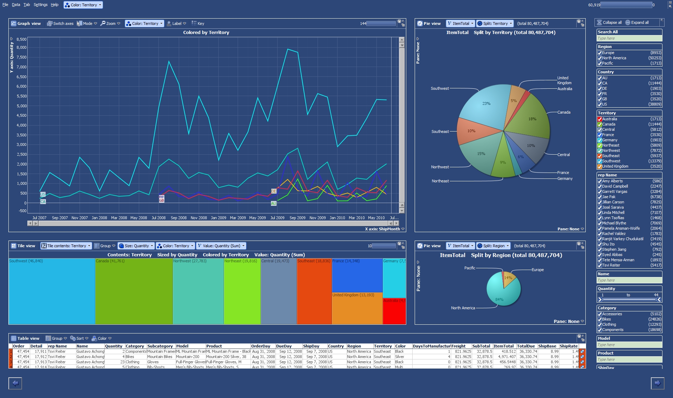Click the Switch axes icon

tap(50, 23)
